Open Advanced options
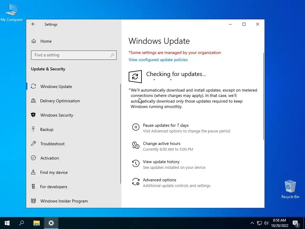 [160, 180]
